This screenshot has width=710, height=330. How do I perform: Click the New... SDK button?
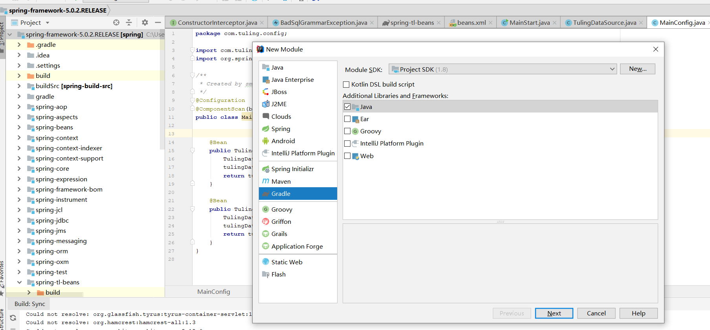pos(638,69)
